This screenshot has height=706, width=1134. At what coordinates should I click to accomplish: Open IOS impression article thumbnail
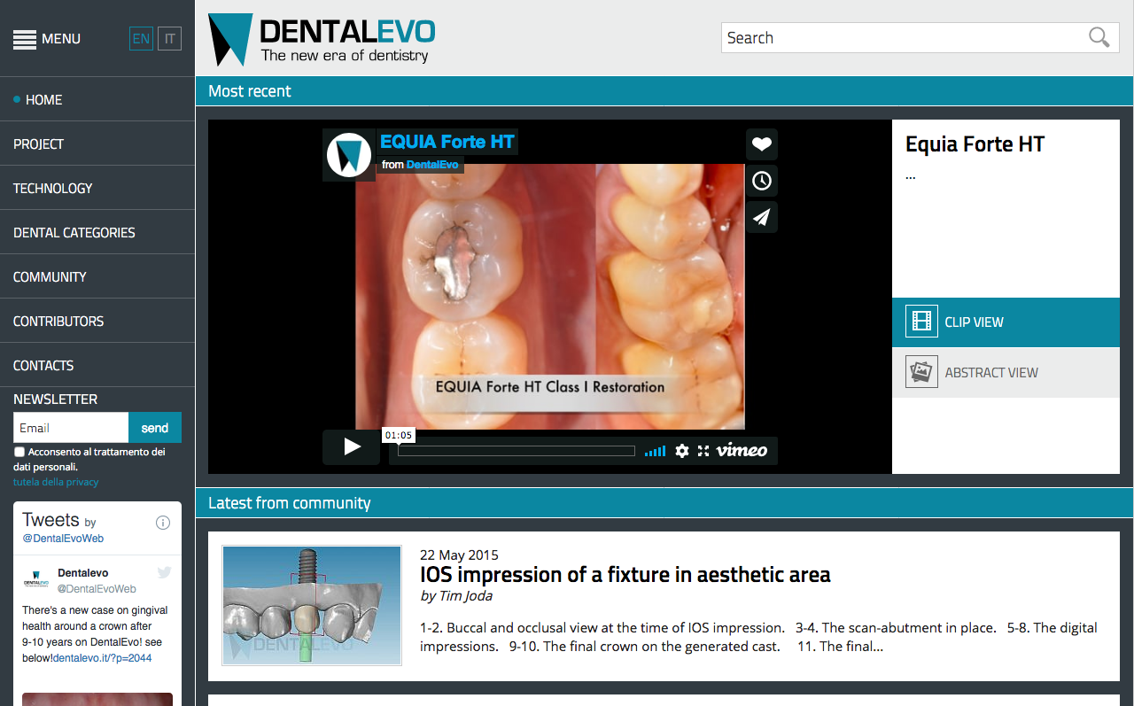tap(312, 605)
